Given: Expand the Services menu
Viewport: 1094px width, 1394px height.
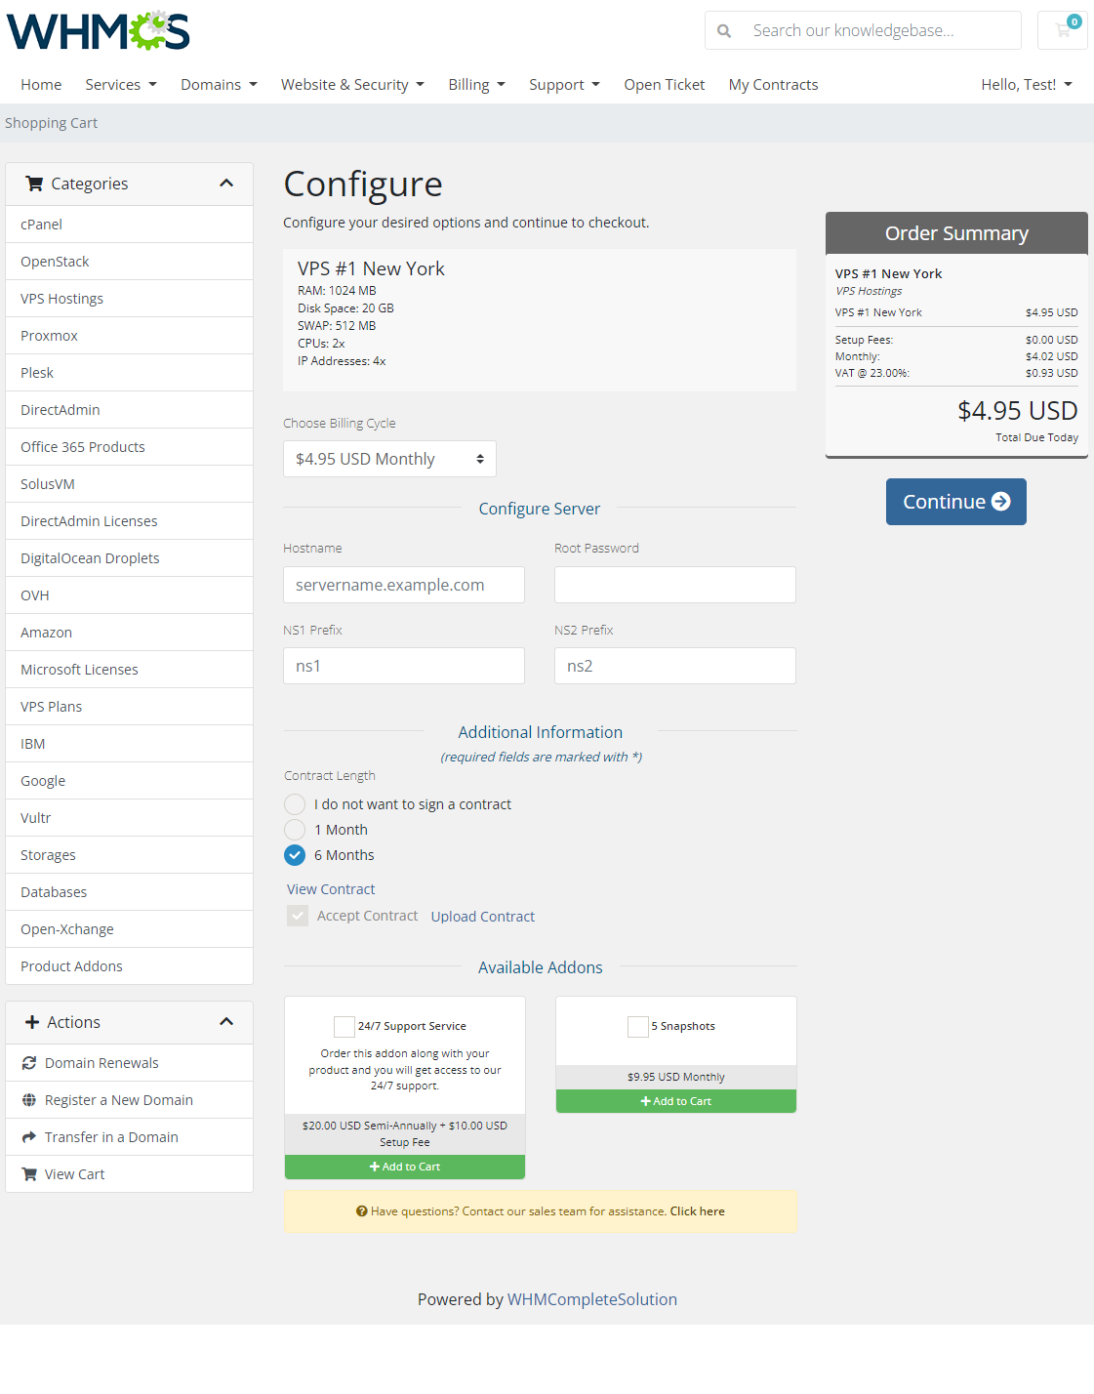Looking at the screenshot, I should point(121,85).
